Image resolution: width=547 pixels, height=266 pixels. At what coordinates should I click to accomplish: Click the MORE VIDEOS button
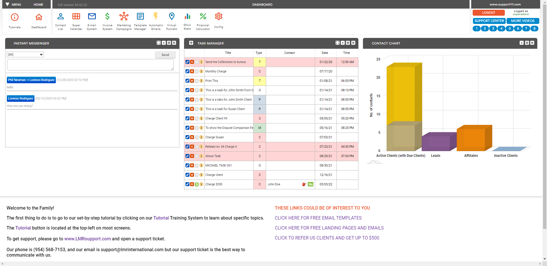523,21
